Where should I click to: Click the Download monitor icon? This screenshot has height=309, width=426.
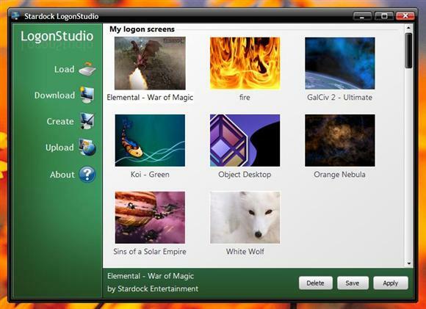click(x=87, y=95)
